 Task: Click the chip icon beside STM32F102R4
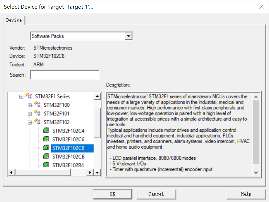[x=46, y=164]
